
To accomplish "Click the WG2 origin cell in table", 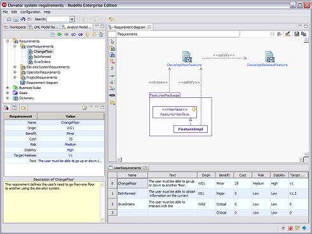I will pyautogui.click(x=206, y=204).
